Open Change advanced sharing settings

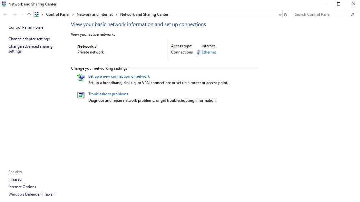click(x=30, y=49)
